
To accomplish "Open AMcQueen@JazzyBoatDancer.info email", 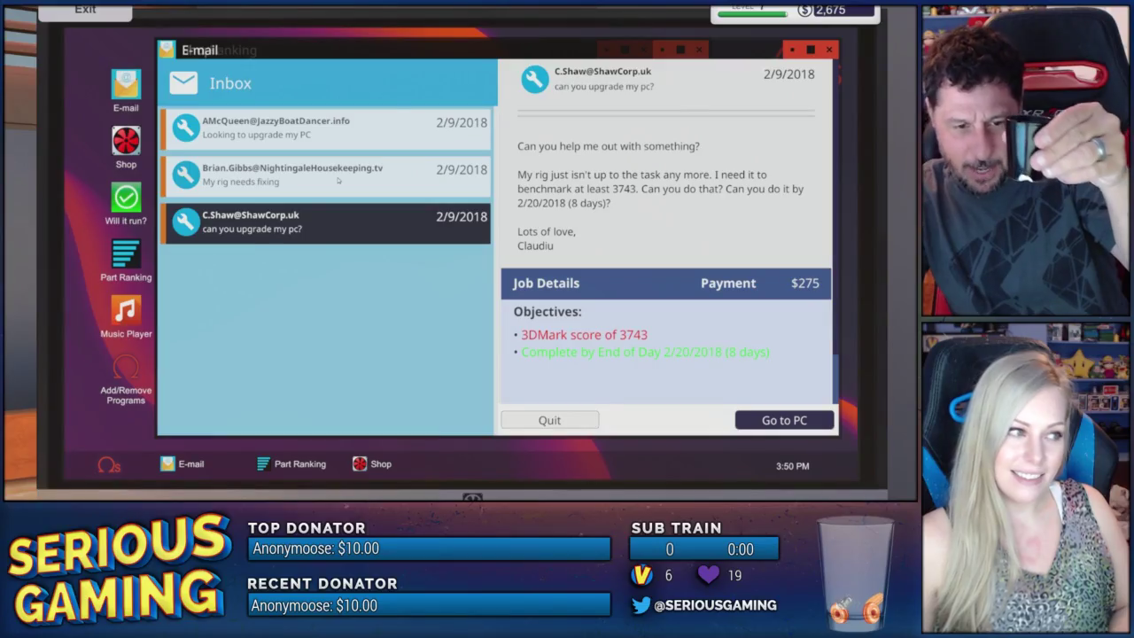I will pos(326,128).
